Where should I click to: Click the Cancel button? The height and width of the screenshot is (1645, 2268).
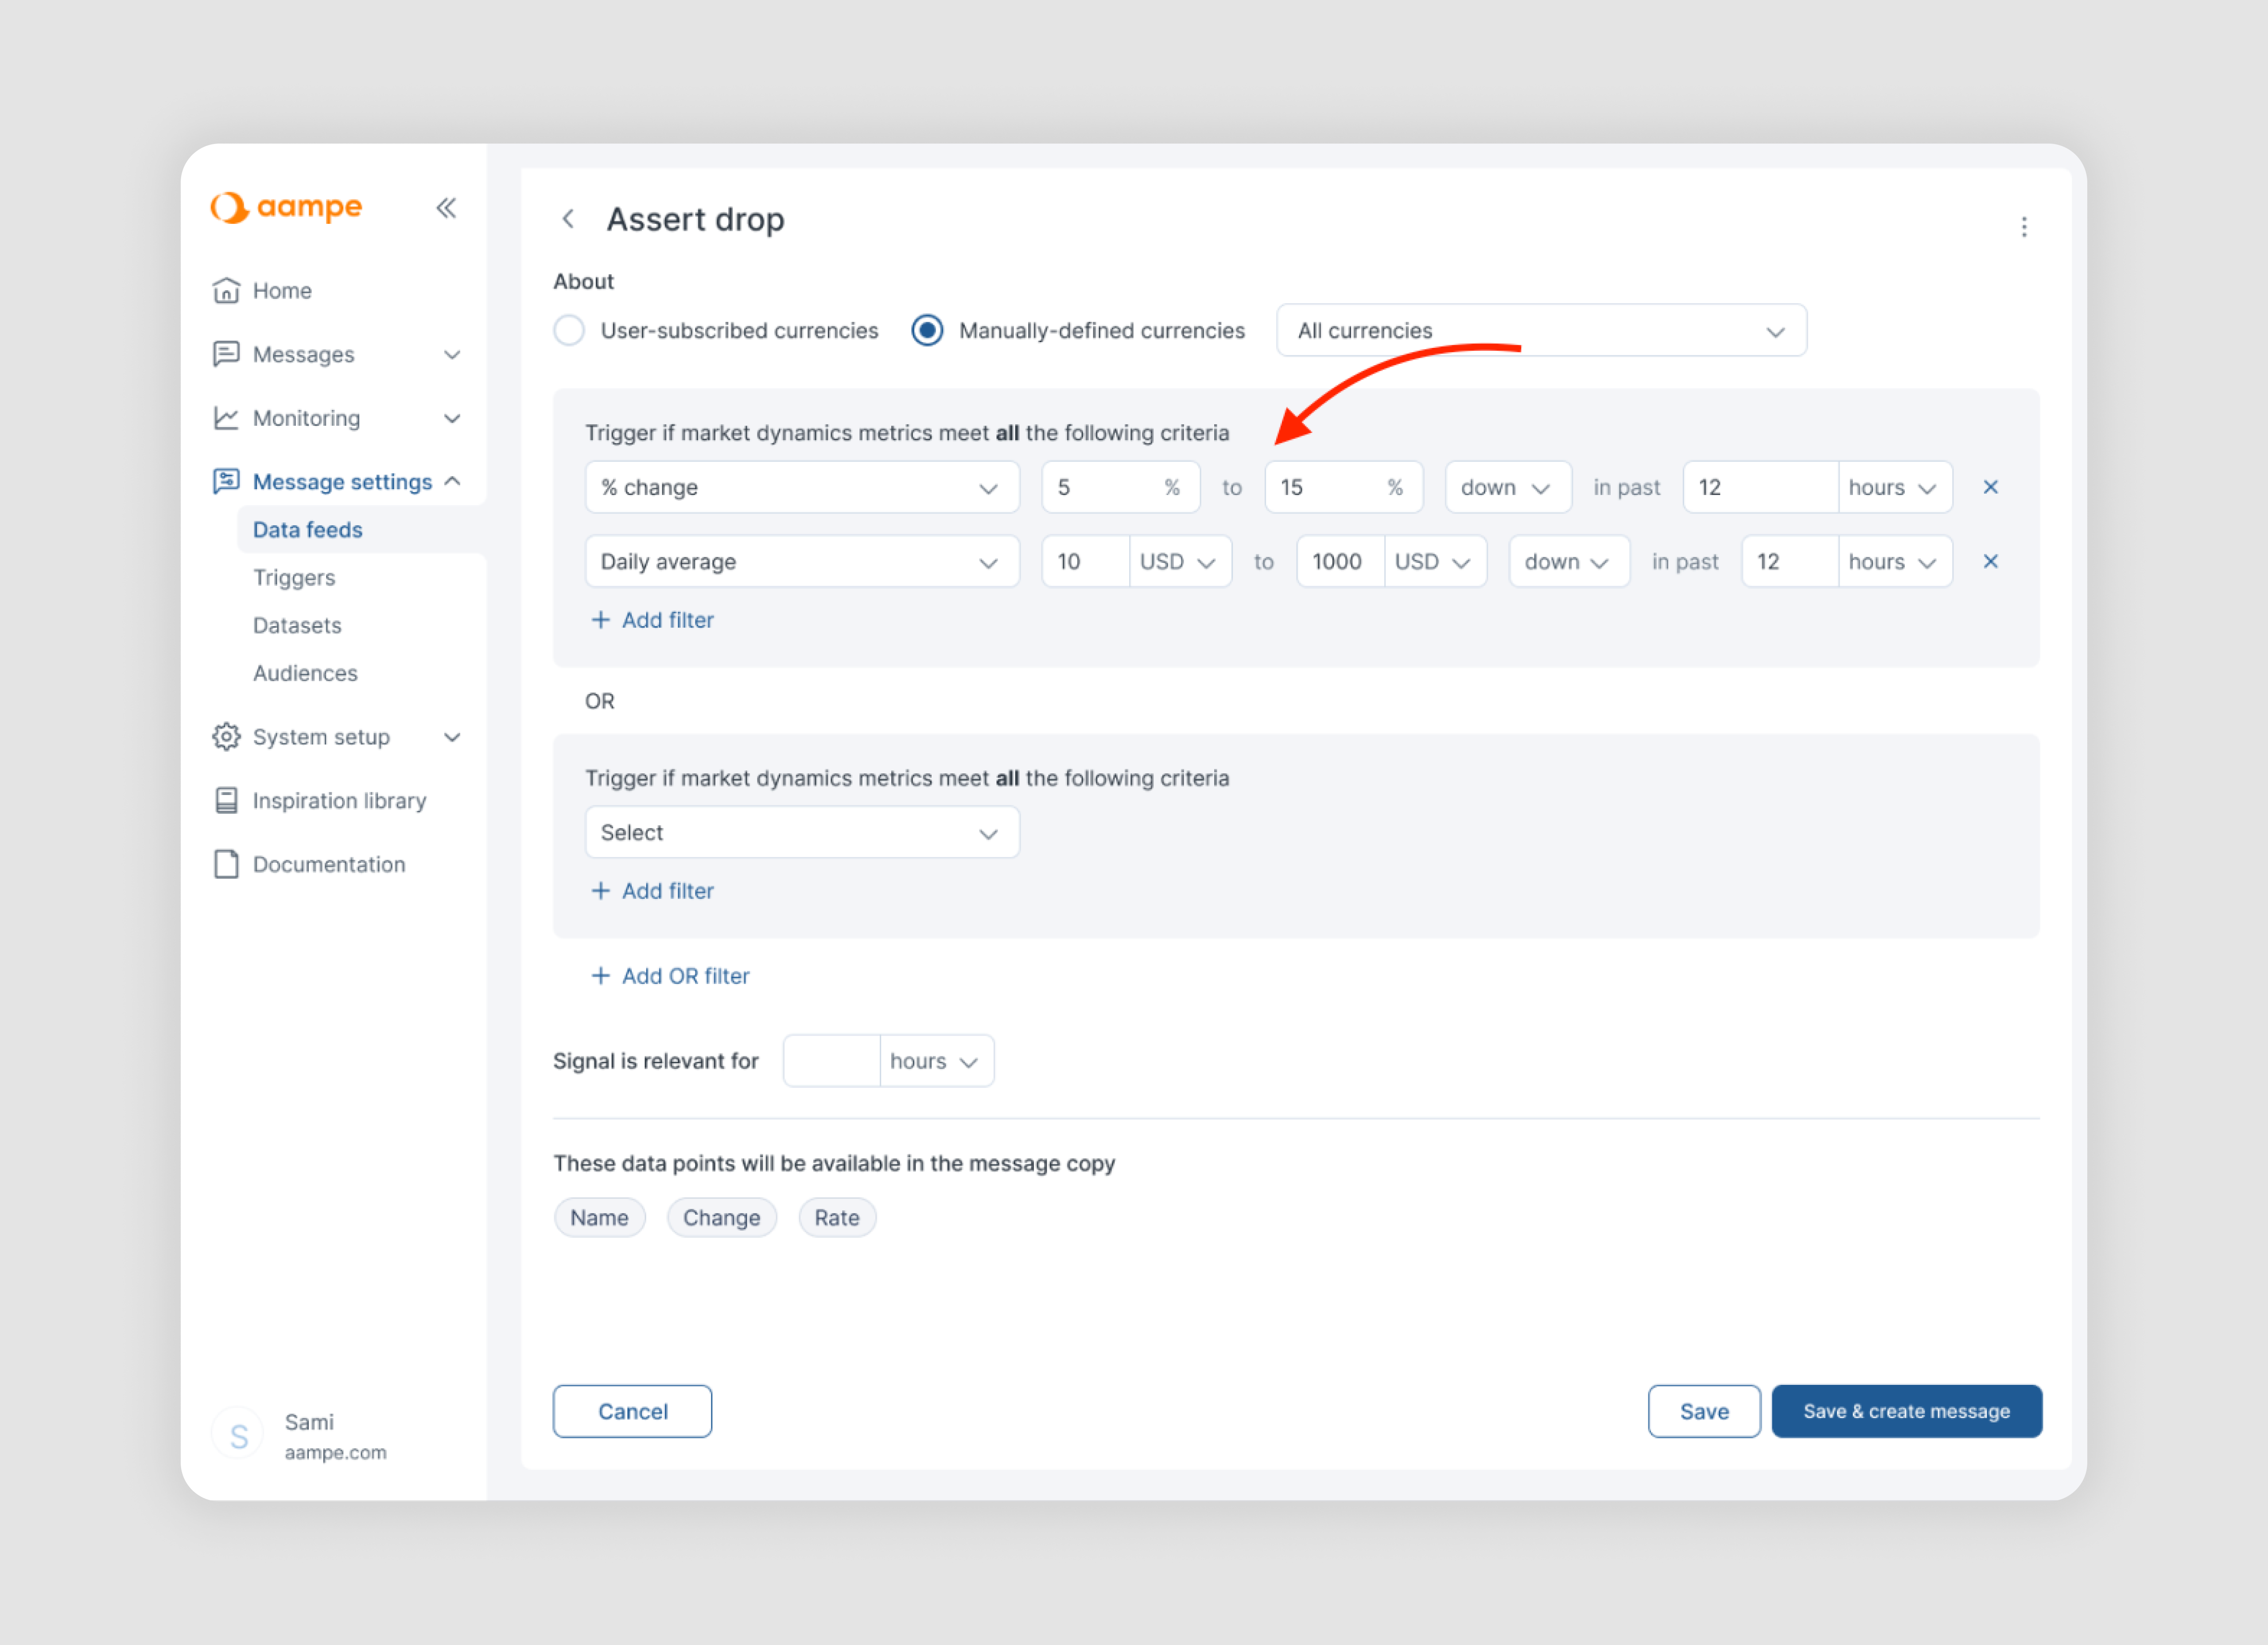coord(632,1411)
